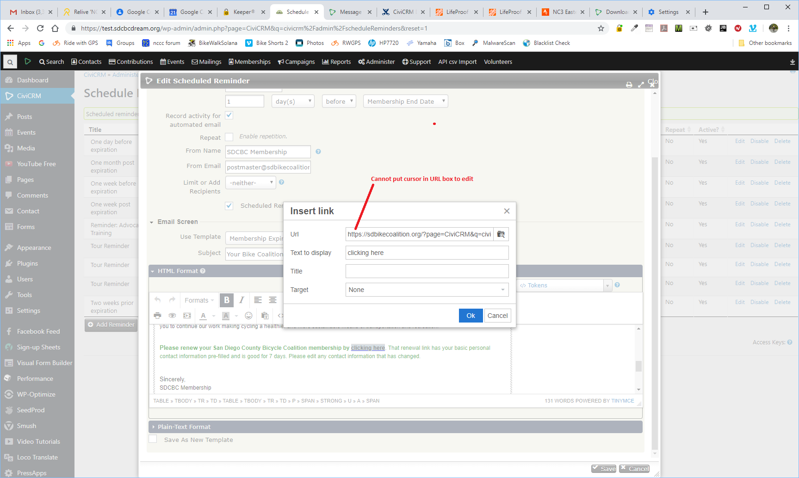Image resolution: width=799 pixels, height=478 pixels.
Task: Toggle the Scheduled Reminder active checkbox
Action: [x=229, y=206]
